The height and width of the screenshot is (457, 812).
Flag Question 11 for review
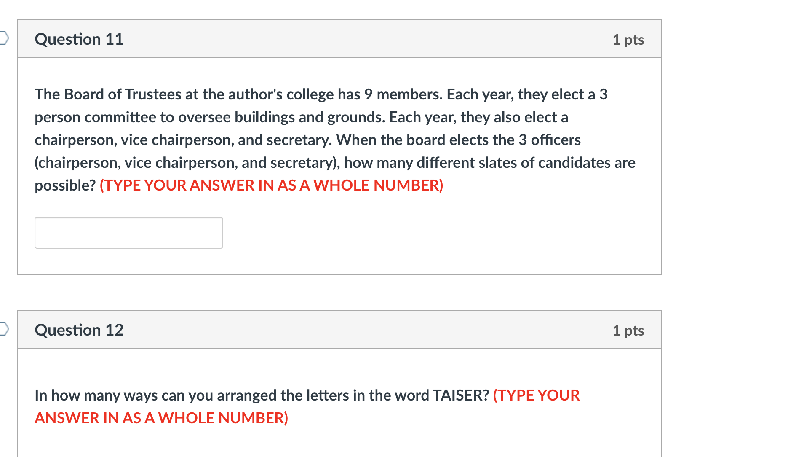point(4,38)
